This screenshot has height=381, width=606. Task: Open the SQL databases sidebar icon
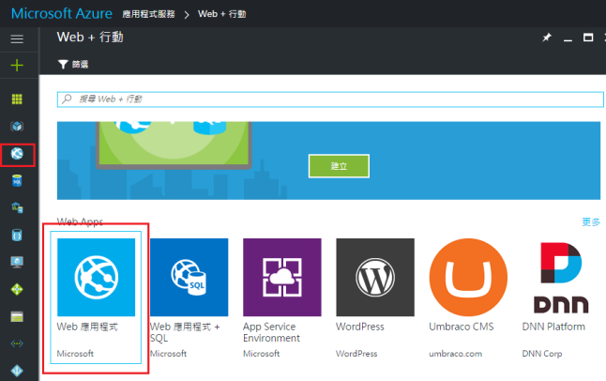pos(17,180)
